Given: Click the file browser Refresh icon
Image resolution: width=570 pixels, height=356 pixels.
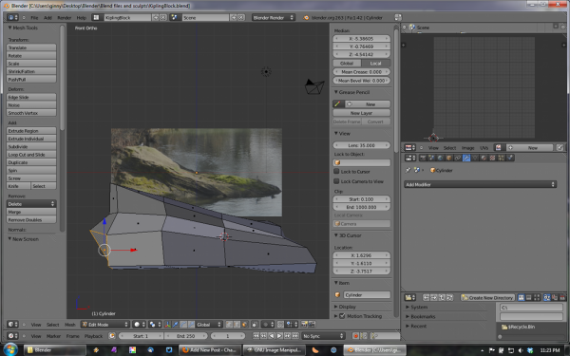Looking at the screenshot, I should point(449,297).
